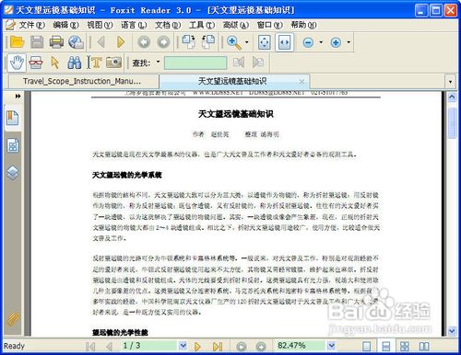This screenshot has height=355, width=461.
Task: Open the 查找 search options dropdown
Action: tap(159, 63)
